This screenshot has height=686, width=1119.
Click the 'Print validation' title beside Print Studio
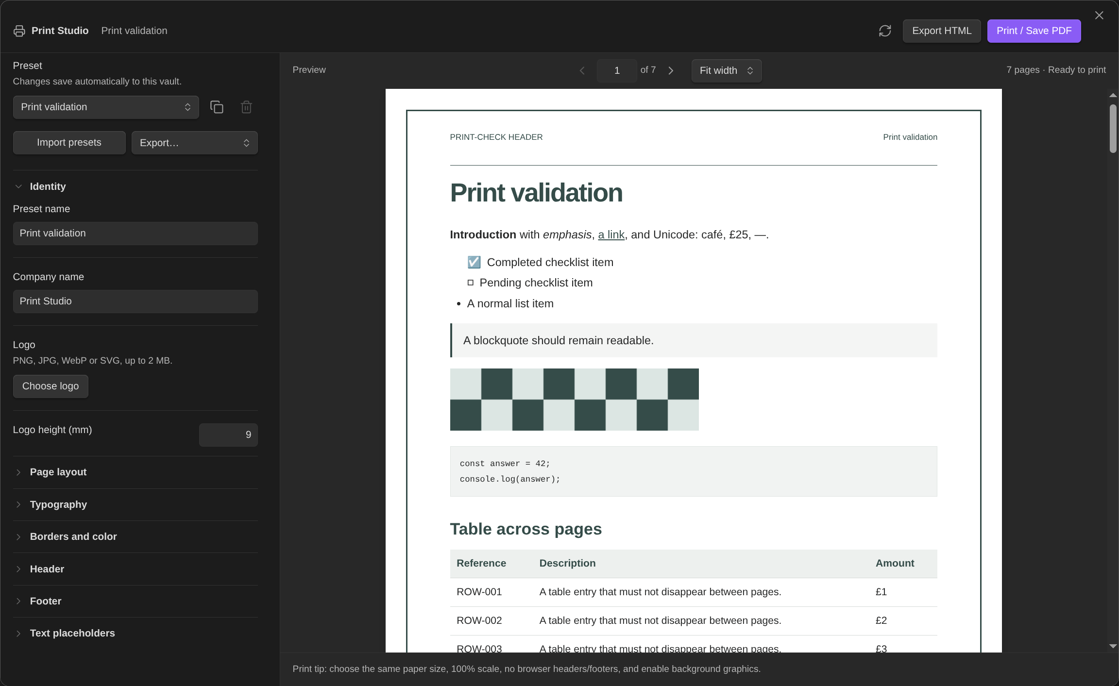pyautogui.click(x=134, y=31)
